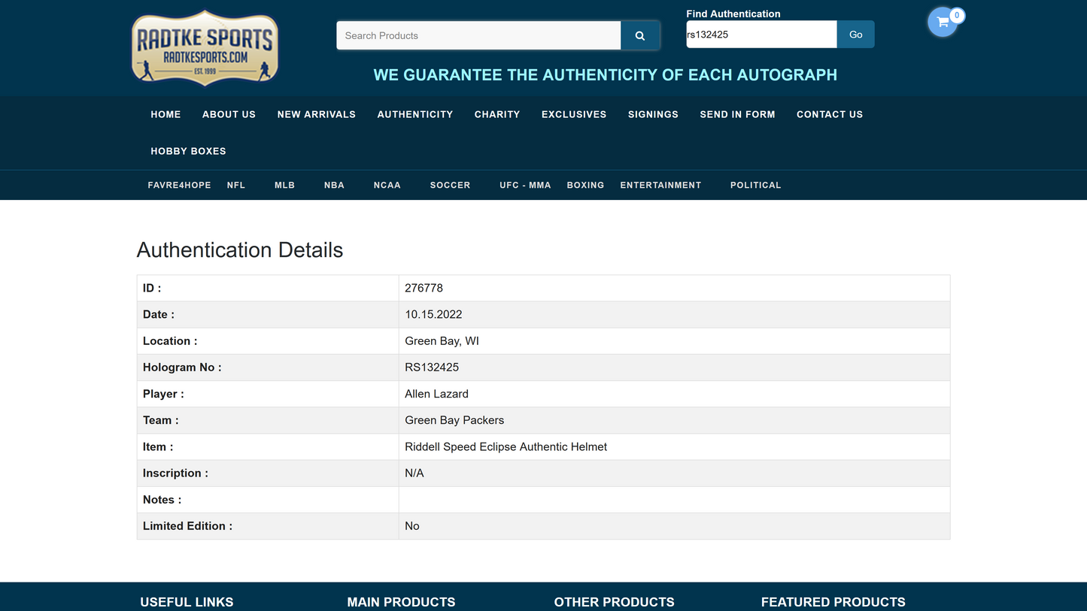Click the Other Products footer heading
Image resolution: width=1087 pixels, height=611 pixels.
coord(615,602)
